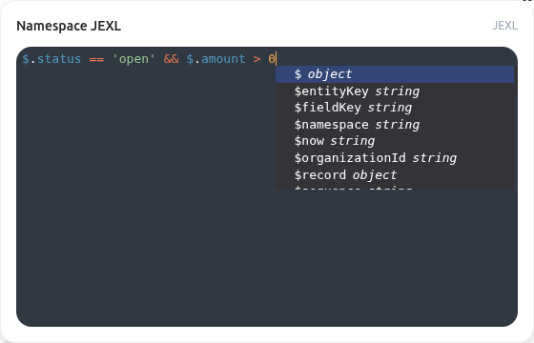Select $organizationId string completion
Screen dimensions: 534x343
pos(395,158)
